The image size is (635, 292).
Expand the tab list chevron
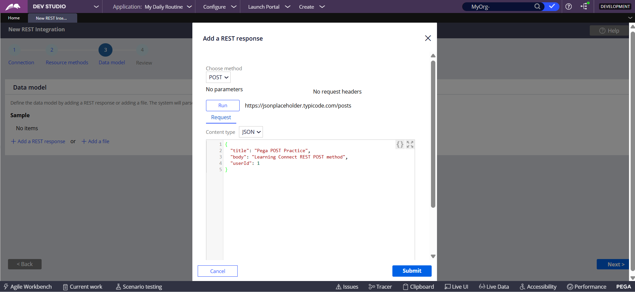[630, 18]
